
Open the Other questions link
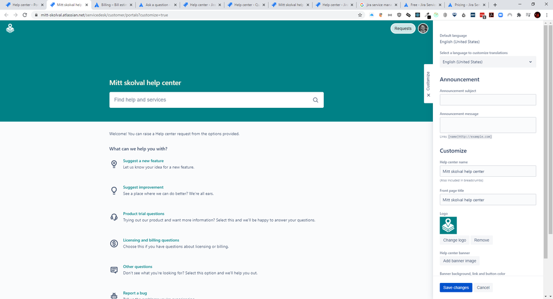point(137,266)
